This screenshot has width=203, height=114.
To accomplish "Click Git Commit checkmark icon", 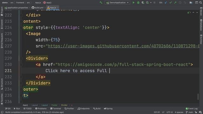I will coord(171,3).
